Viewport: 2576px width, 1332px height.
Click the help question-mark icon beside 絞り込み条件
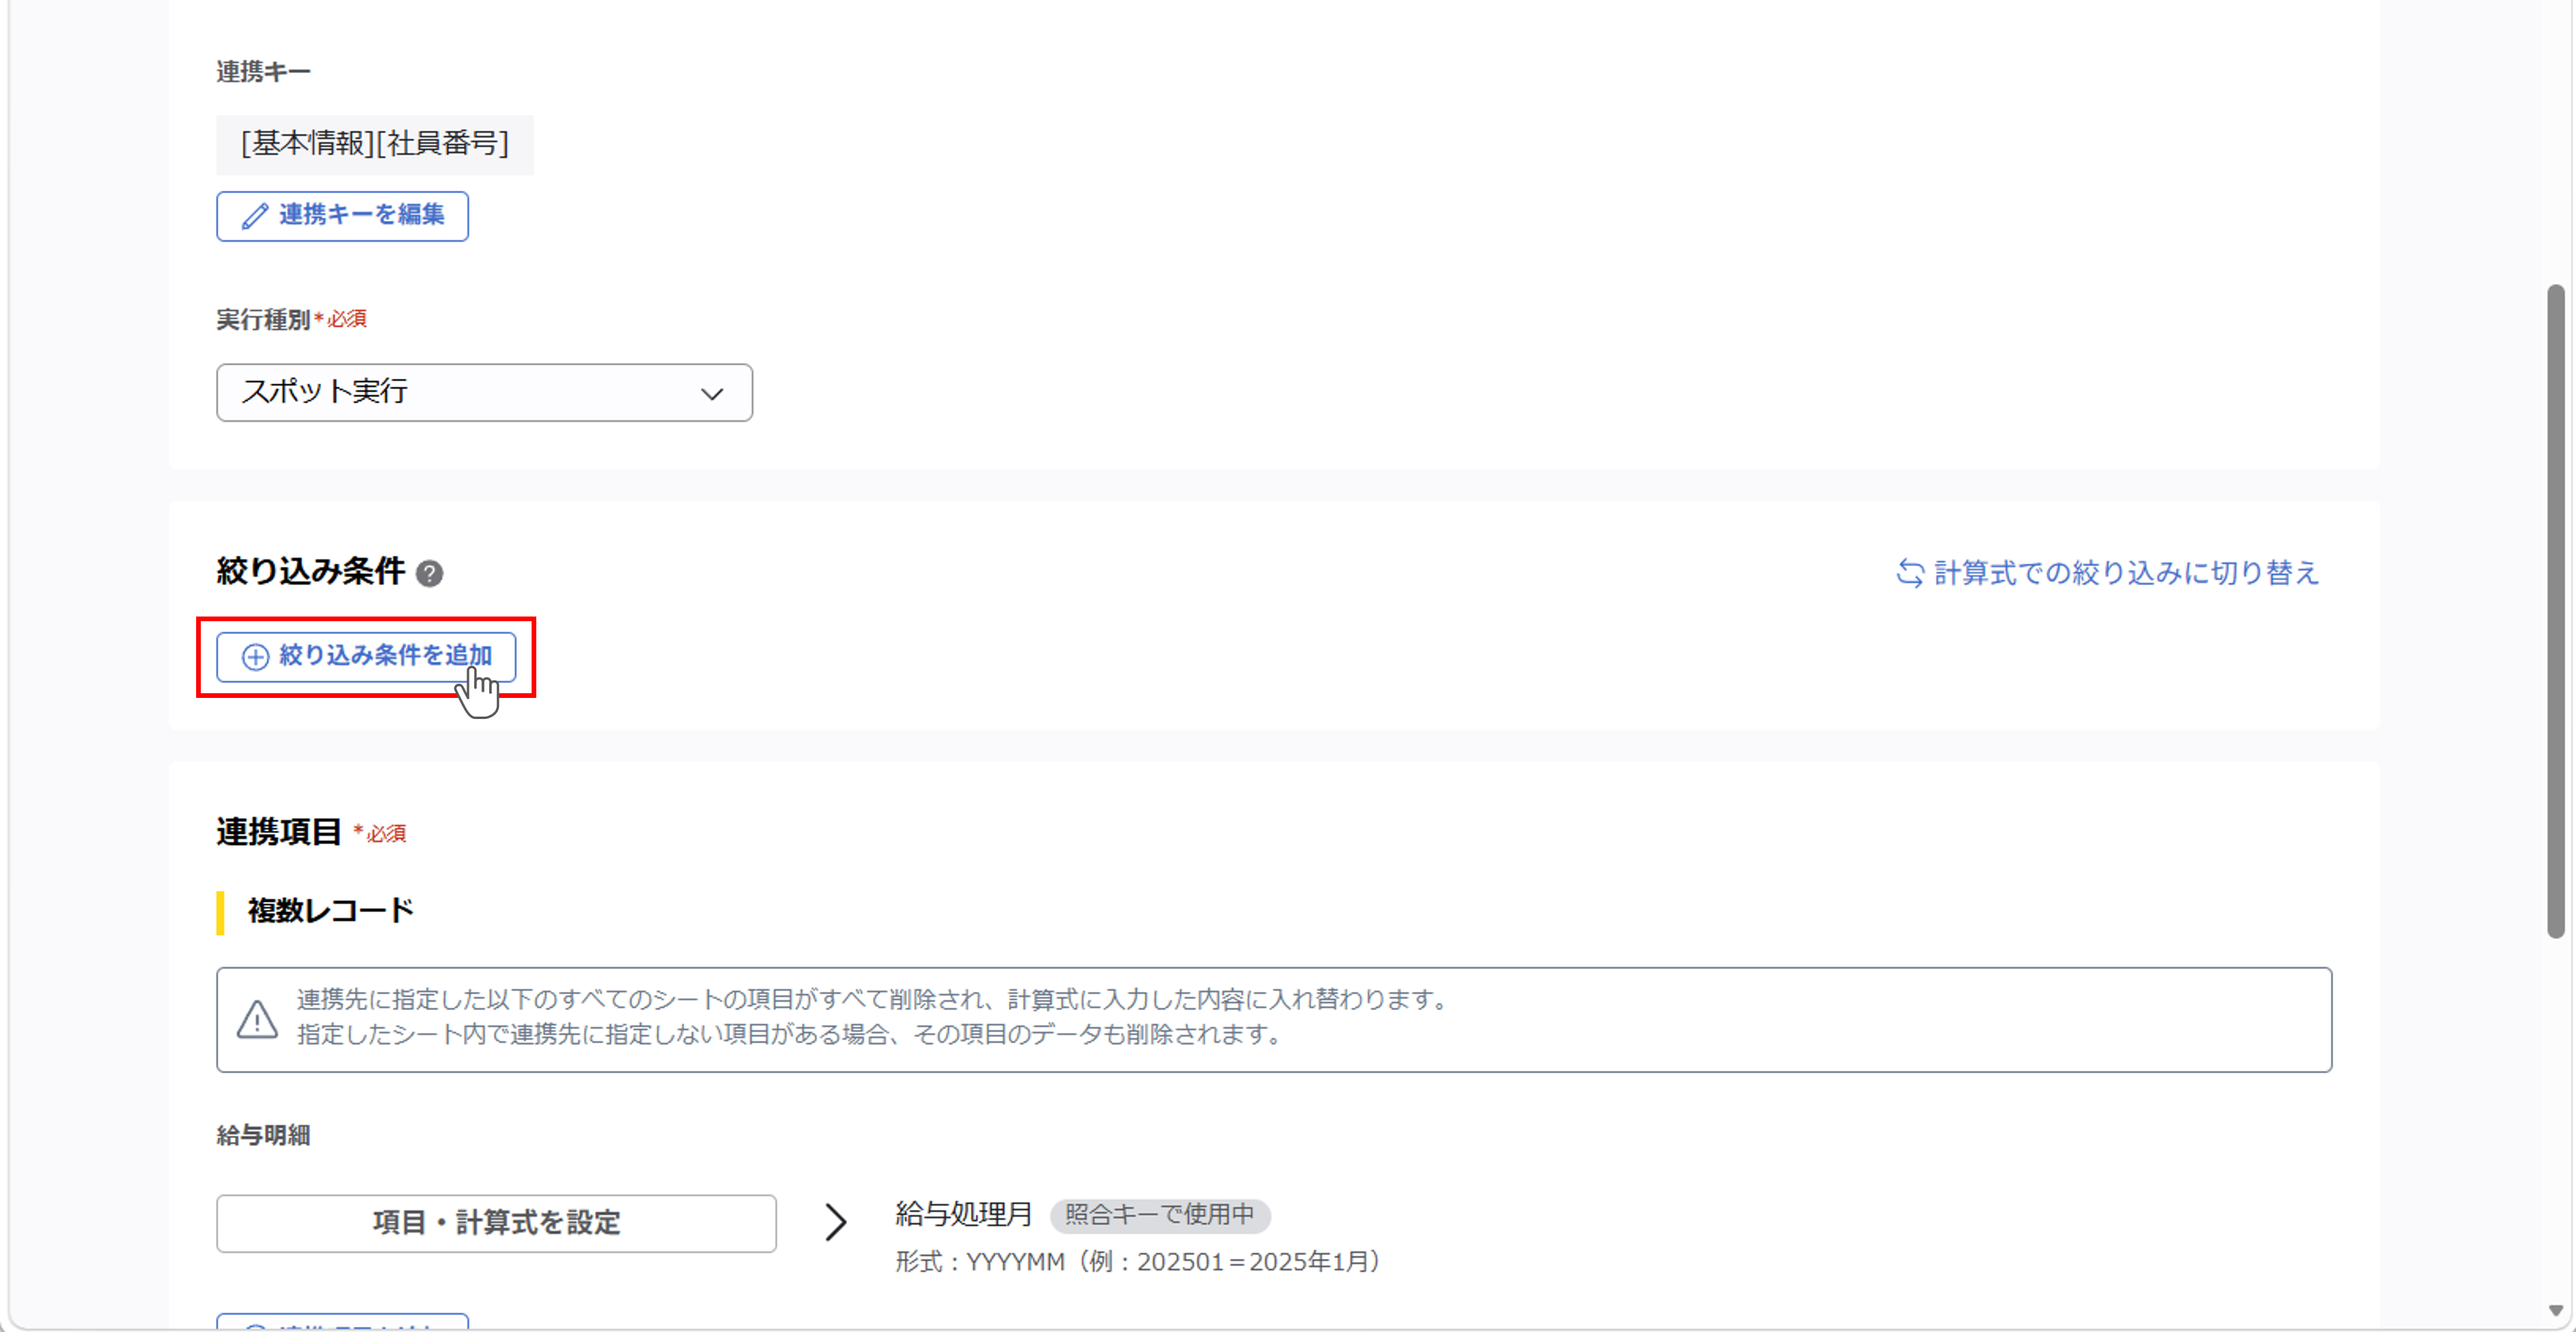pyautogui.click(x=429, y=573)
